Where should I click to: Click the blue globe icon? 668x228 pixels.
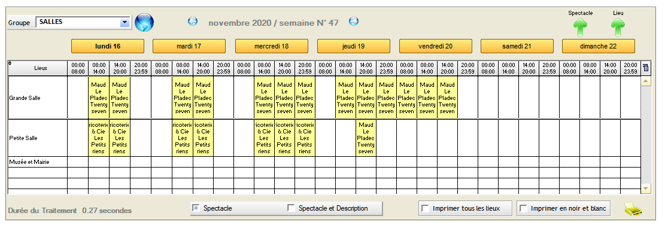(144, 22)
